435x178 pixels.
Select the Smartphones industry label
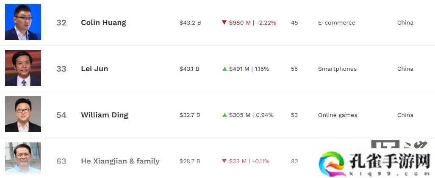[x=337, y=69]
